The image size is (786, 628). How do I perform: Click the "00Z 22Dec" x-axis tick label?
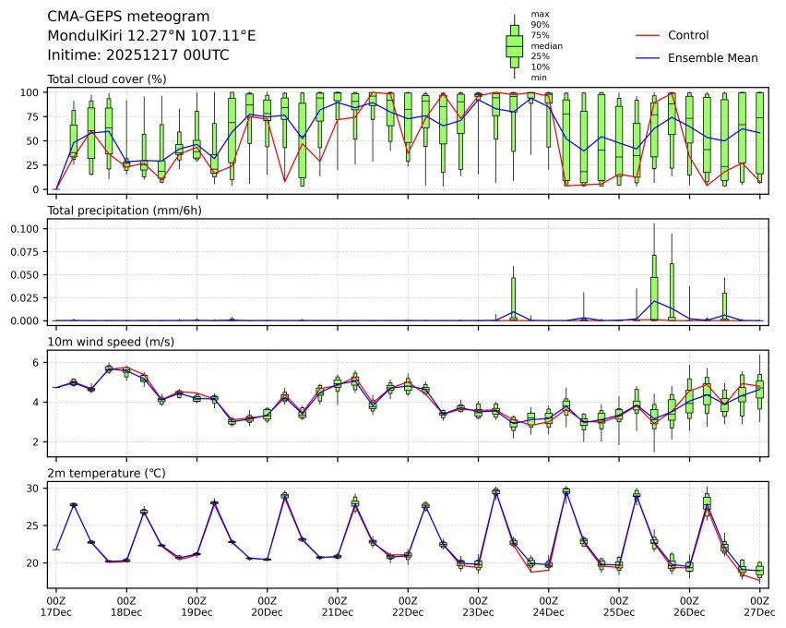click(x=408, y=606)
